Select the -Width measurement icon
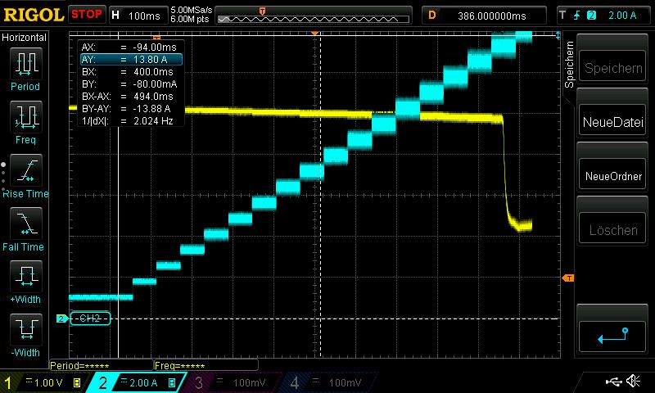 [26, 329]
